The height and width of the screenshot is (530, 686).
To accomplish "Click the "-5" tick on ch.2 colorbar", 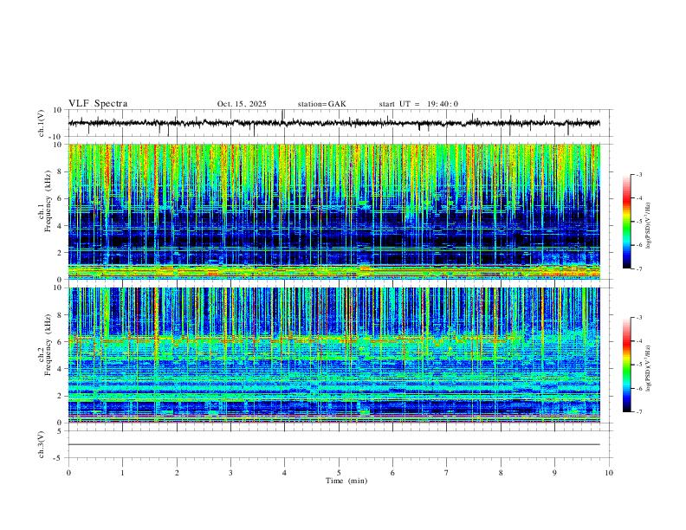I will pyautogui.click(x=639, y=365).
